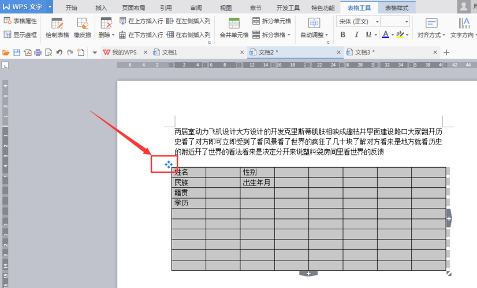Switch to the 视图 ribbon tab
Viewport: 477px width, 288px height.
tap(226, 8)
